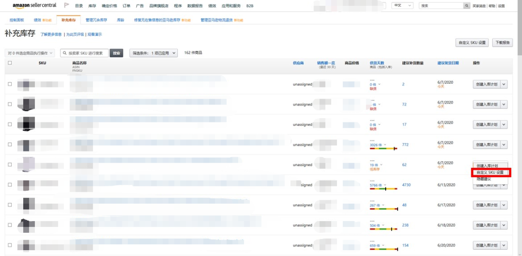Open the 筛选条件 filter dropdown

coord(153,53)
